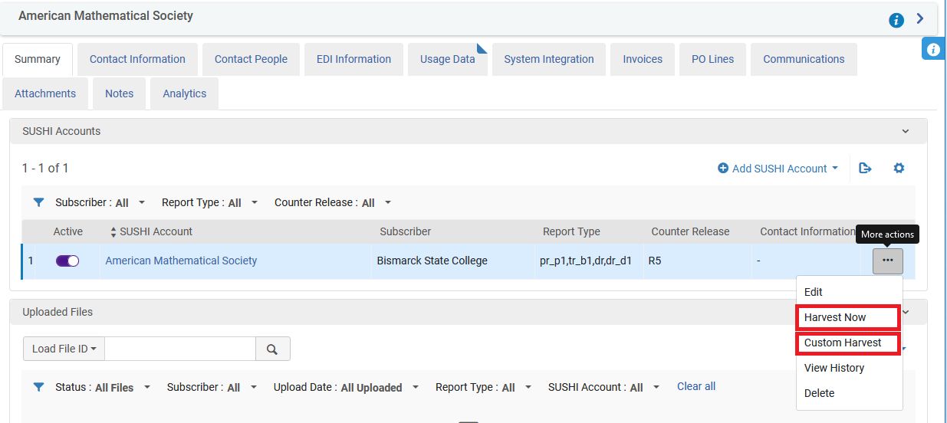Choose Harvest Now from the actions menu
Screen dimensions: 947x423
849,317
